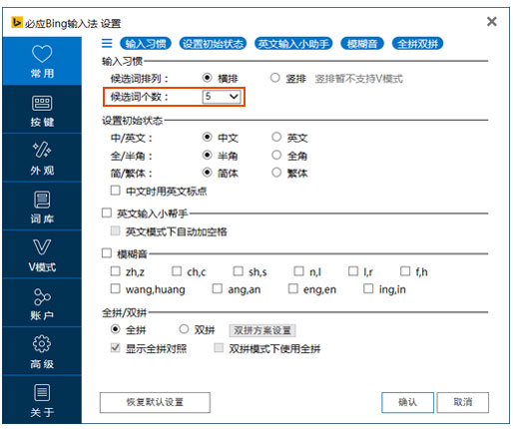Select 简体 character radio
The width and height of the screenshot is (513, 429).
tap(208, 173)
